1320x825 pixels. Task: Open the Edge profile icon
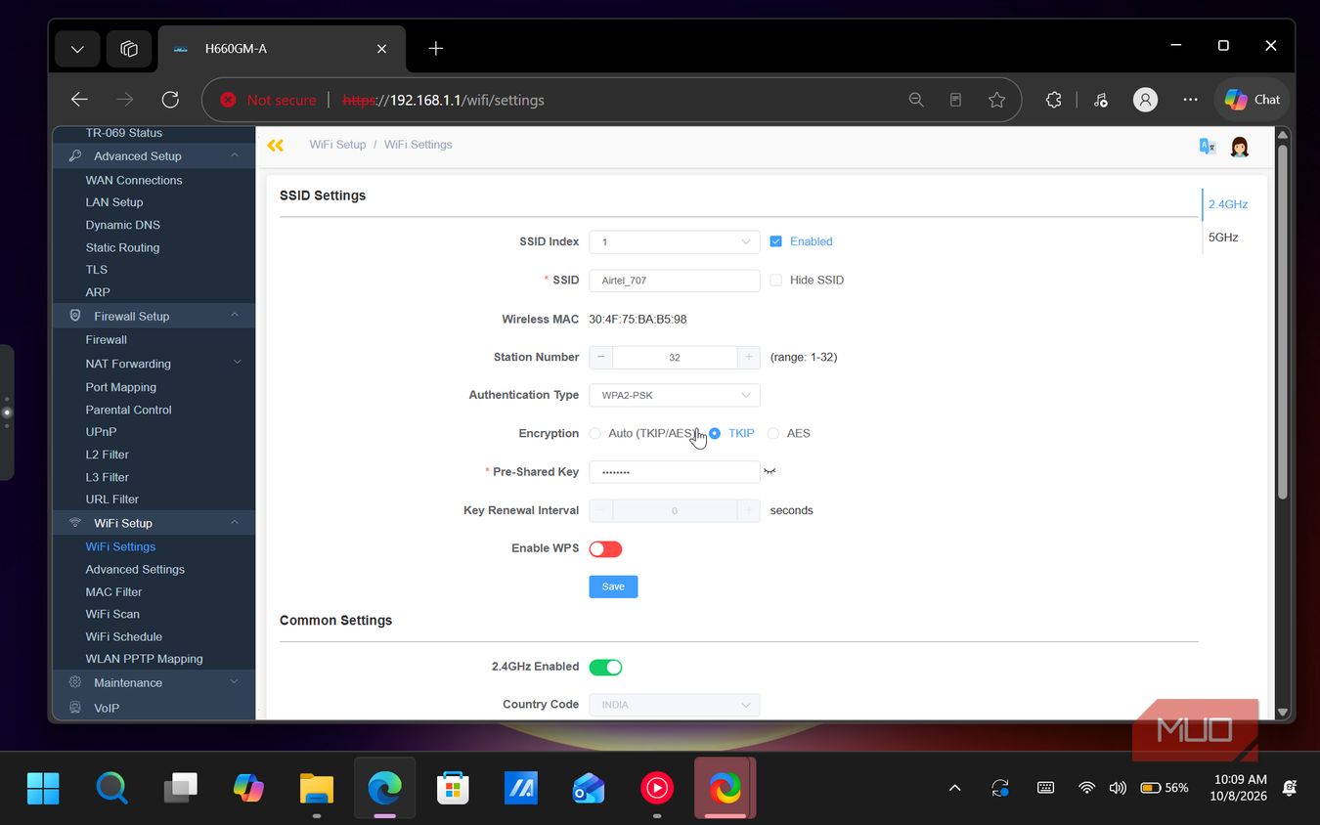coord(1145,100)
